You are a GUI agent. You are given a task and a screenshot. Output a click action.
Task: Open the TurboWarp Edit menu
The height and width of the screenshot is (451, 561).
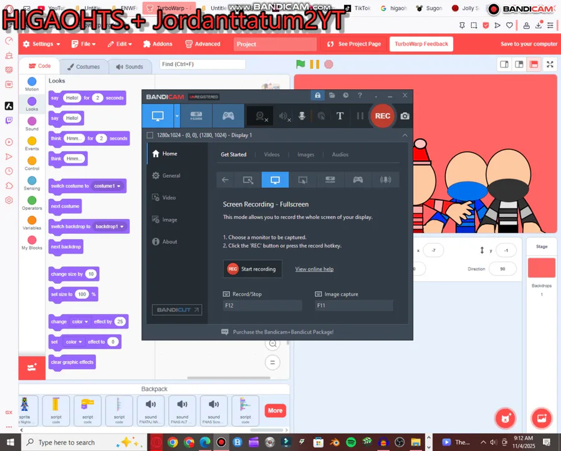120,44
